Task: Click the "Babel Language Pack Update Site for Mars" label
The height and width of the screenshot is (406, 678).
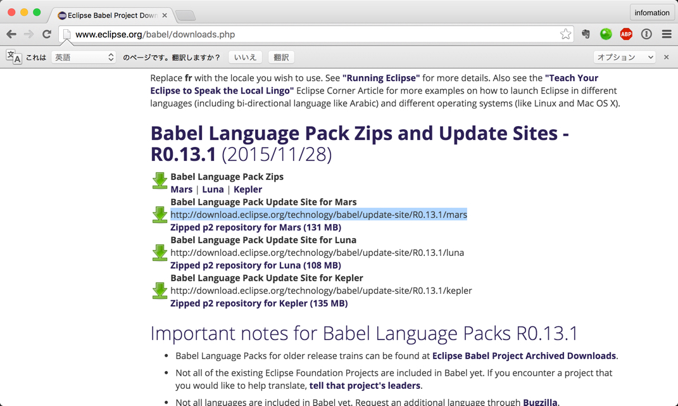Action: click(263, 202)
